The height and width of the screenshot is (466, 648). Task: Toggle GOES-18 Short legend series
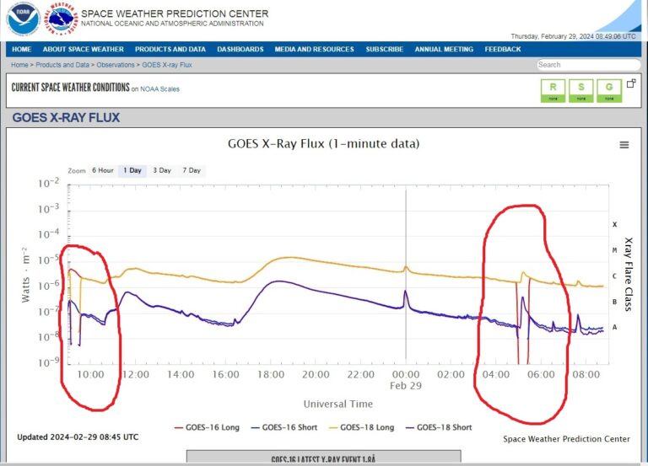pyautogui.click(x=440, y=427)
